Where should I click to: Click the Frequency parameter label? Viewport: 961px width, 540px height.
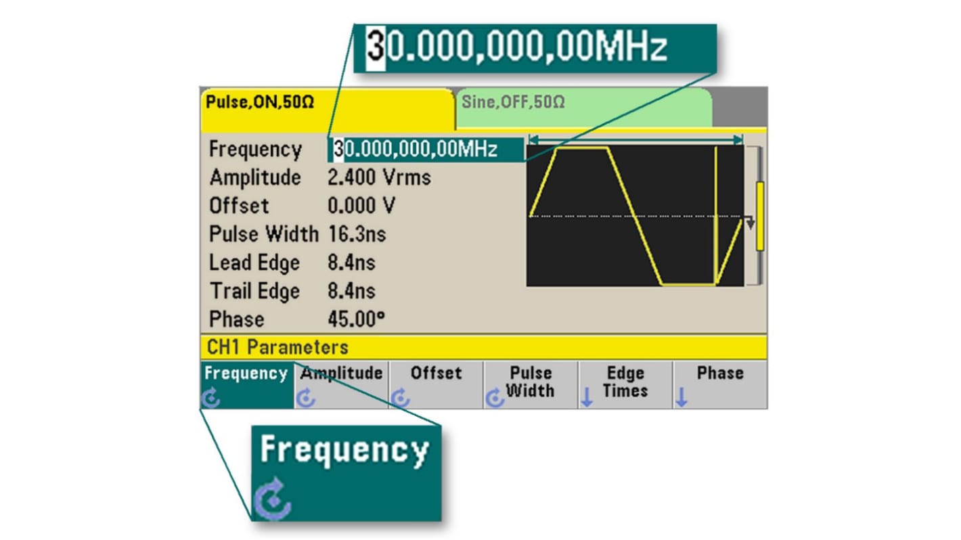coord(255,150)
